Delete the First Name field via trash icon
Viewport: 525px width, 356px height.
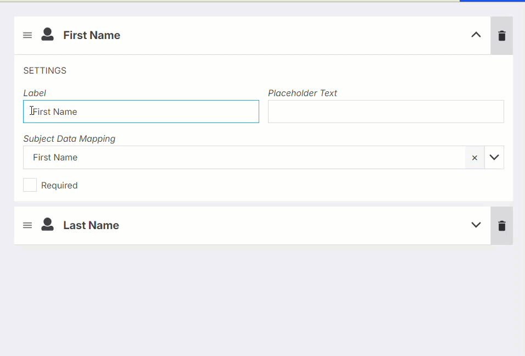click(501, 36)
